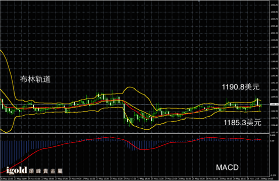This screenshot has height=181, width=279.
Task: Click the MACD 0.00 level label
Action: point(272,141)
